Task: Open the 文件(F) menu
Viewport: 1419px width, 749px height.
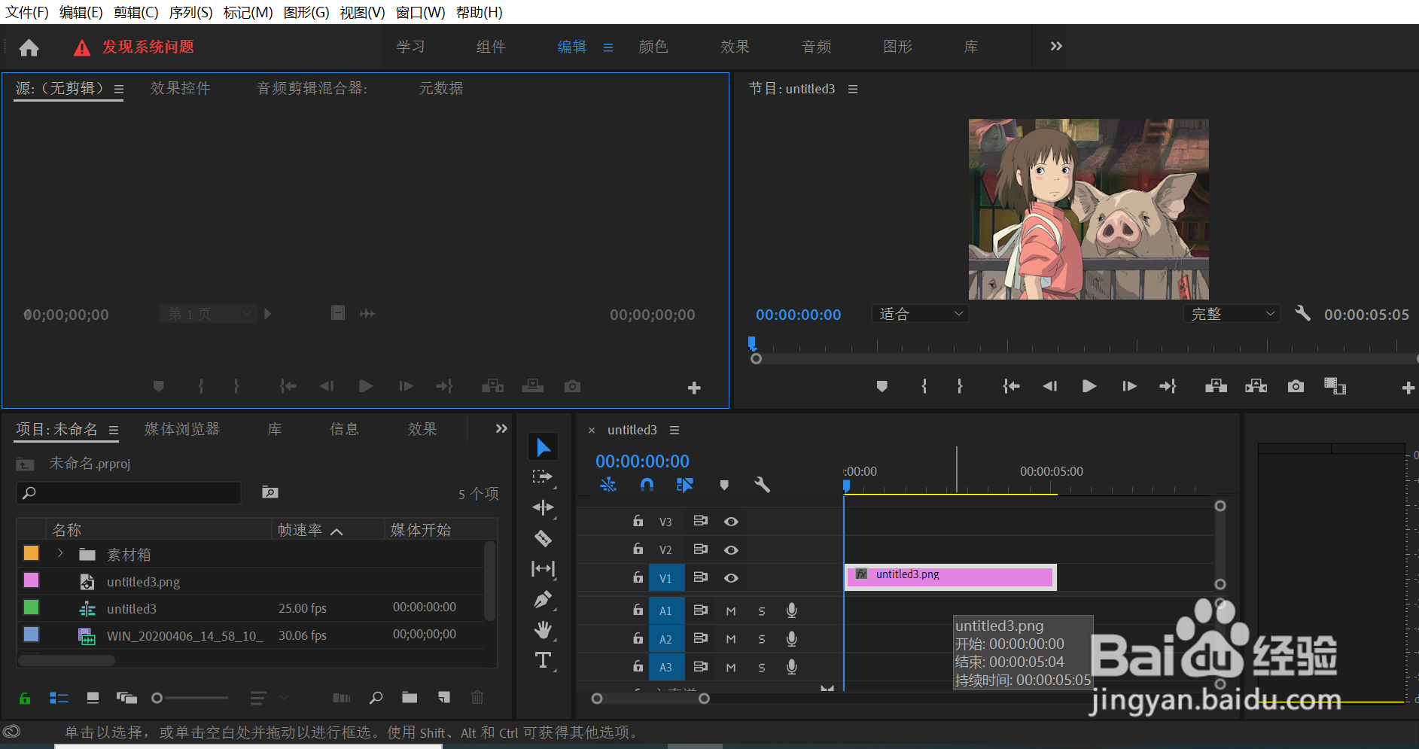Action: (x=27, y=12)
